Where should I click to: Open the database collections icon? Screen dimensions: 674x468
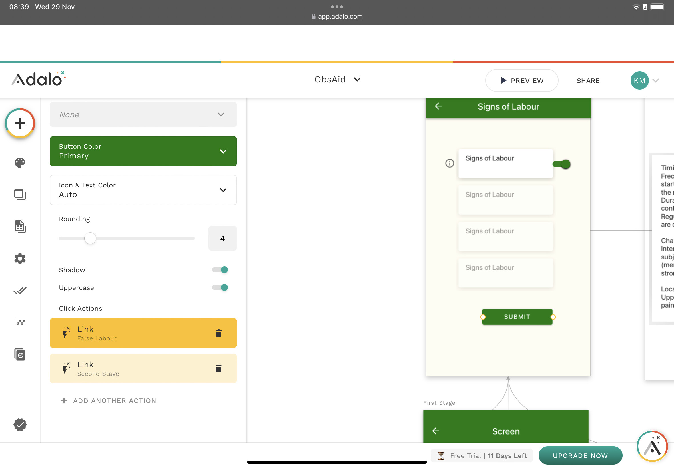(20, 227)
